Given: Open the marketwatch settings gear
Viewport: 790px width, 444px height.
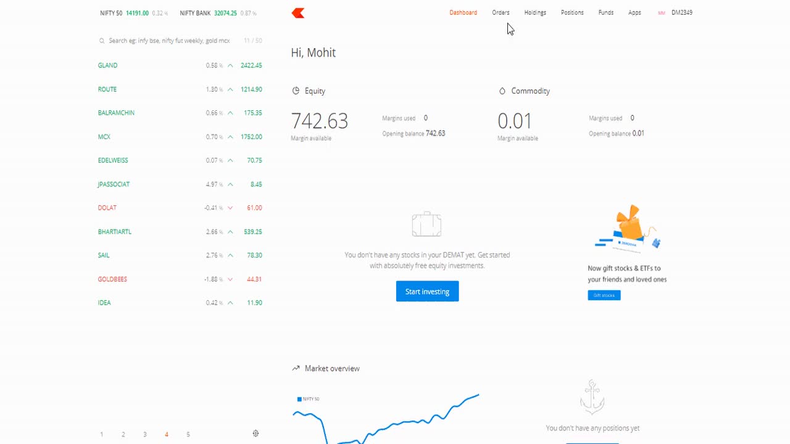Looking at the screenshot, I should (256, 434).
